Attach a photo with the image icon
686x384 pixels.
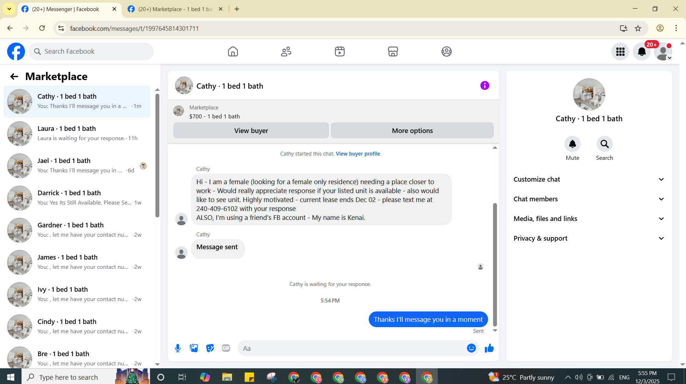pos(194,348)
